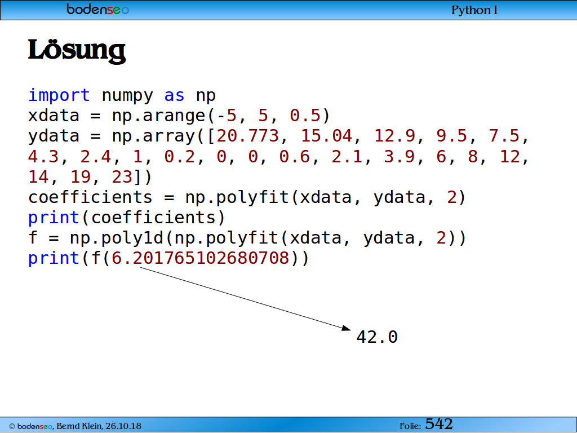Click the 'coefficients = np.polyfit' line

[247, 197]
